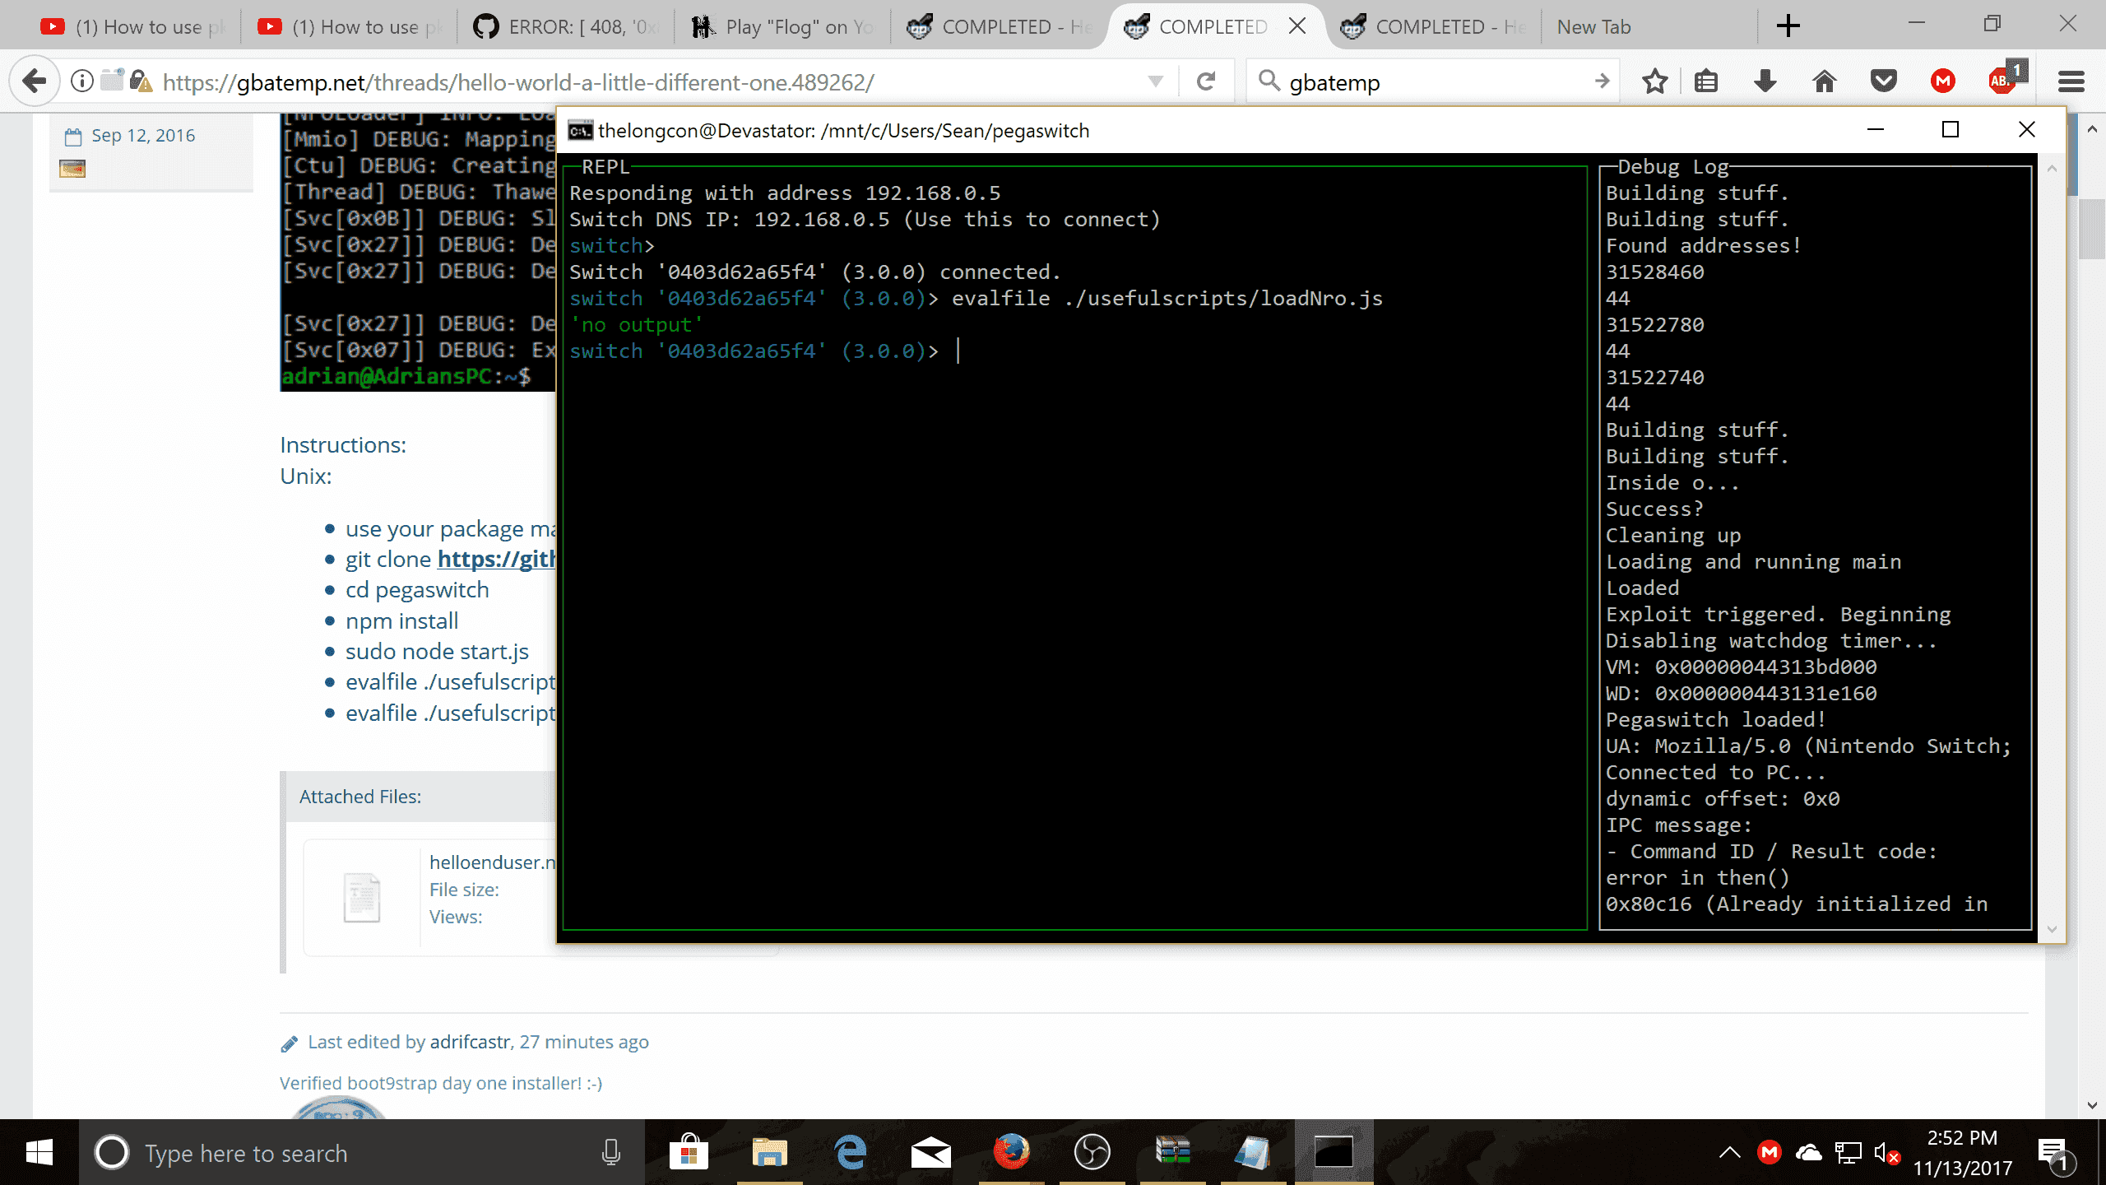Toggle the muted volume tray icon
The height and width of the screenshot is (1185, 2106).
[x=1886, y=1152]
